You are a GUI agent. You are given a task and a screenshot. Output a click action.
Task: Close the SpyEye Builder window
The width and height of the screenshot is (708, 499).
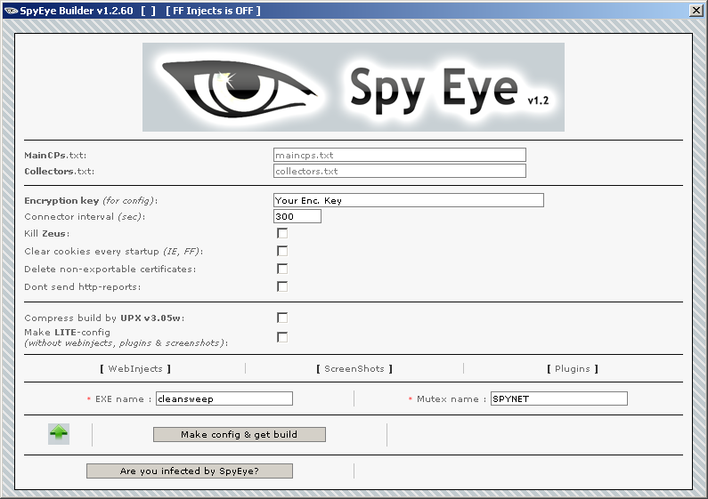[x=696, y=11]
